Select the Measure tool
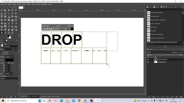 coord(9,33)
